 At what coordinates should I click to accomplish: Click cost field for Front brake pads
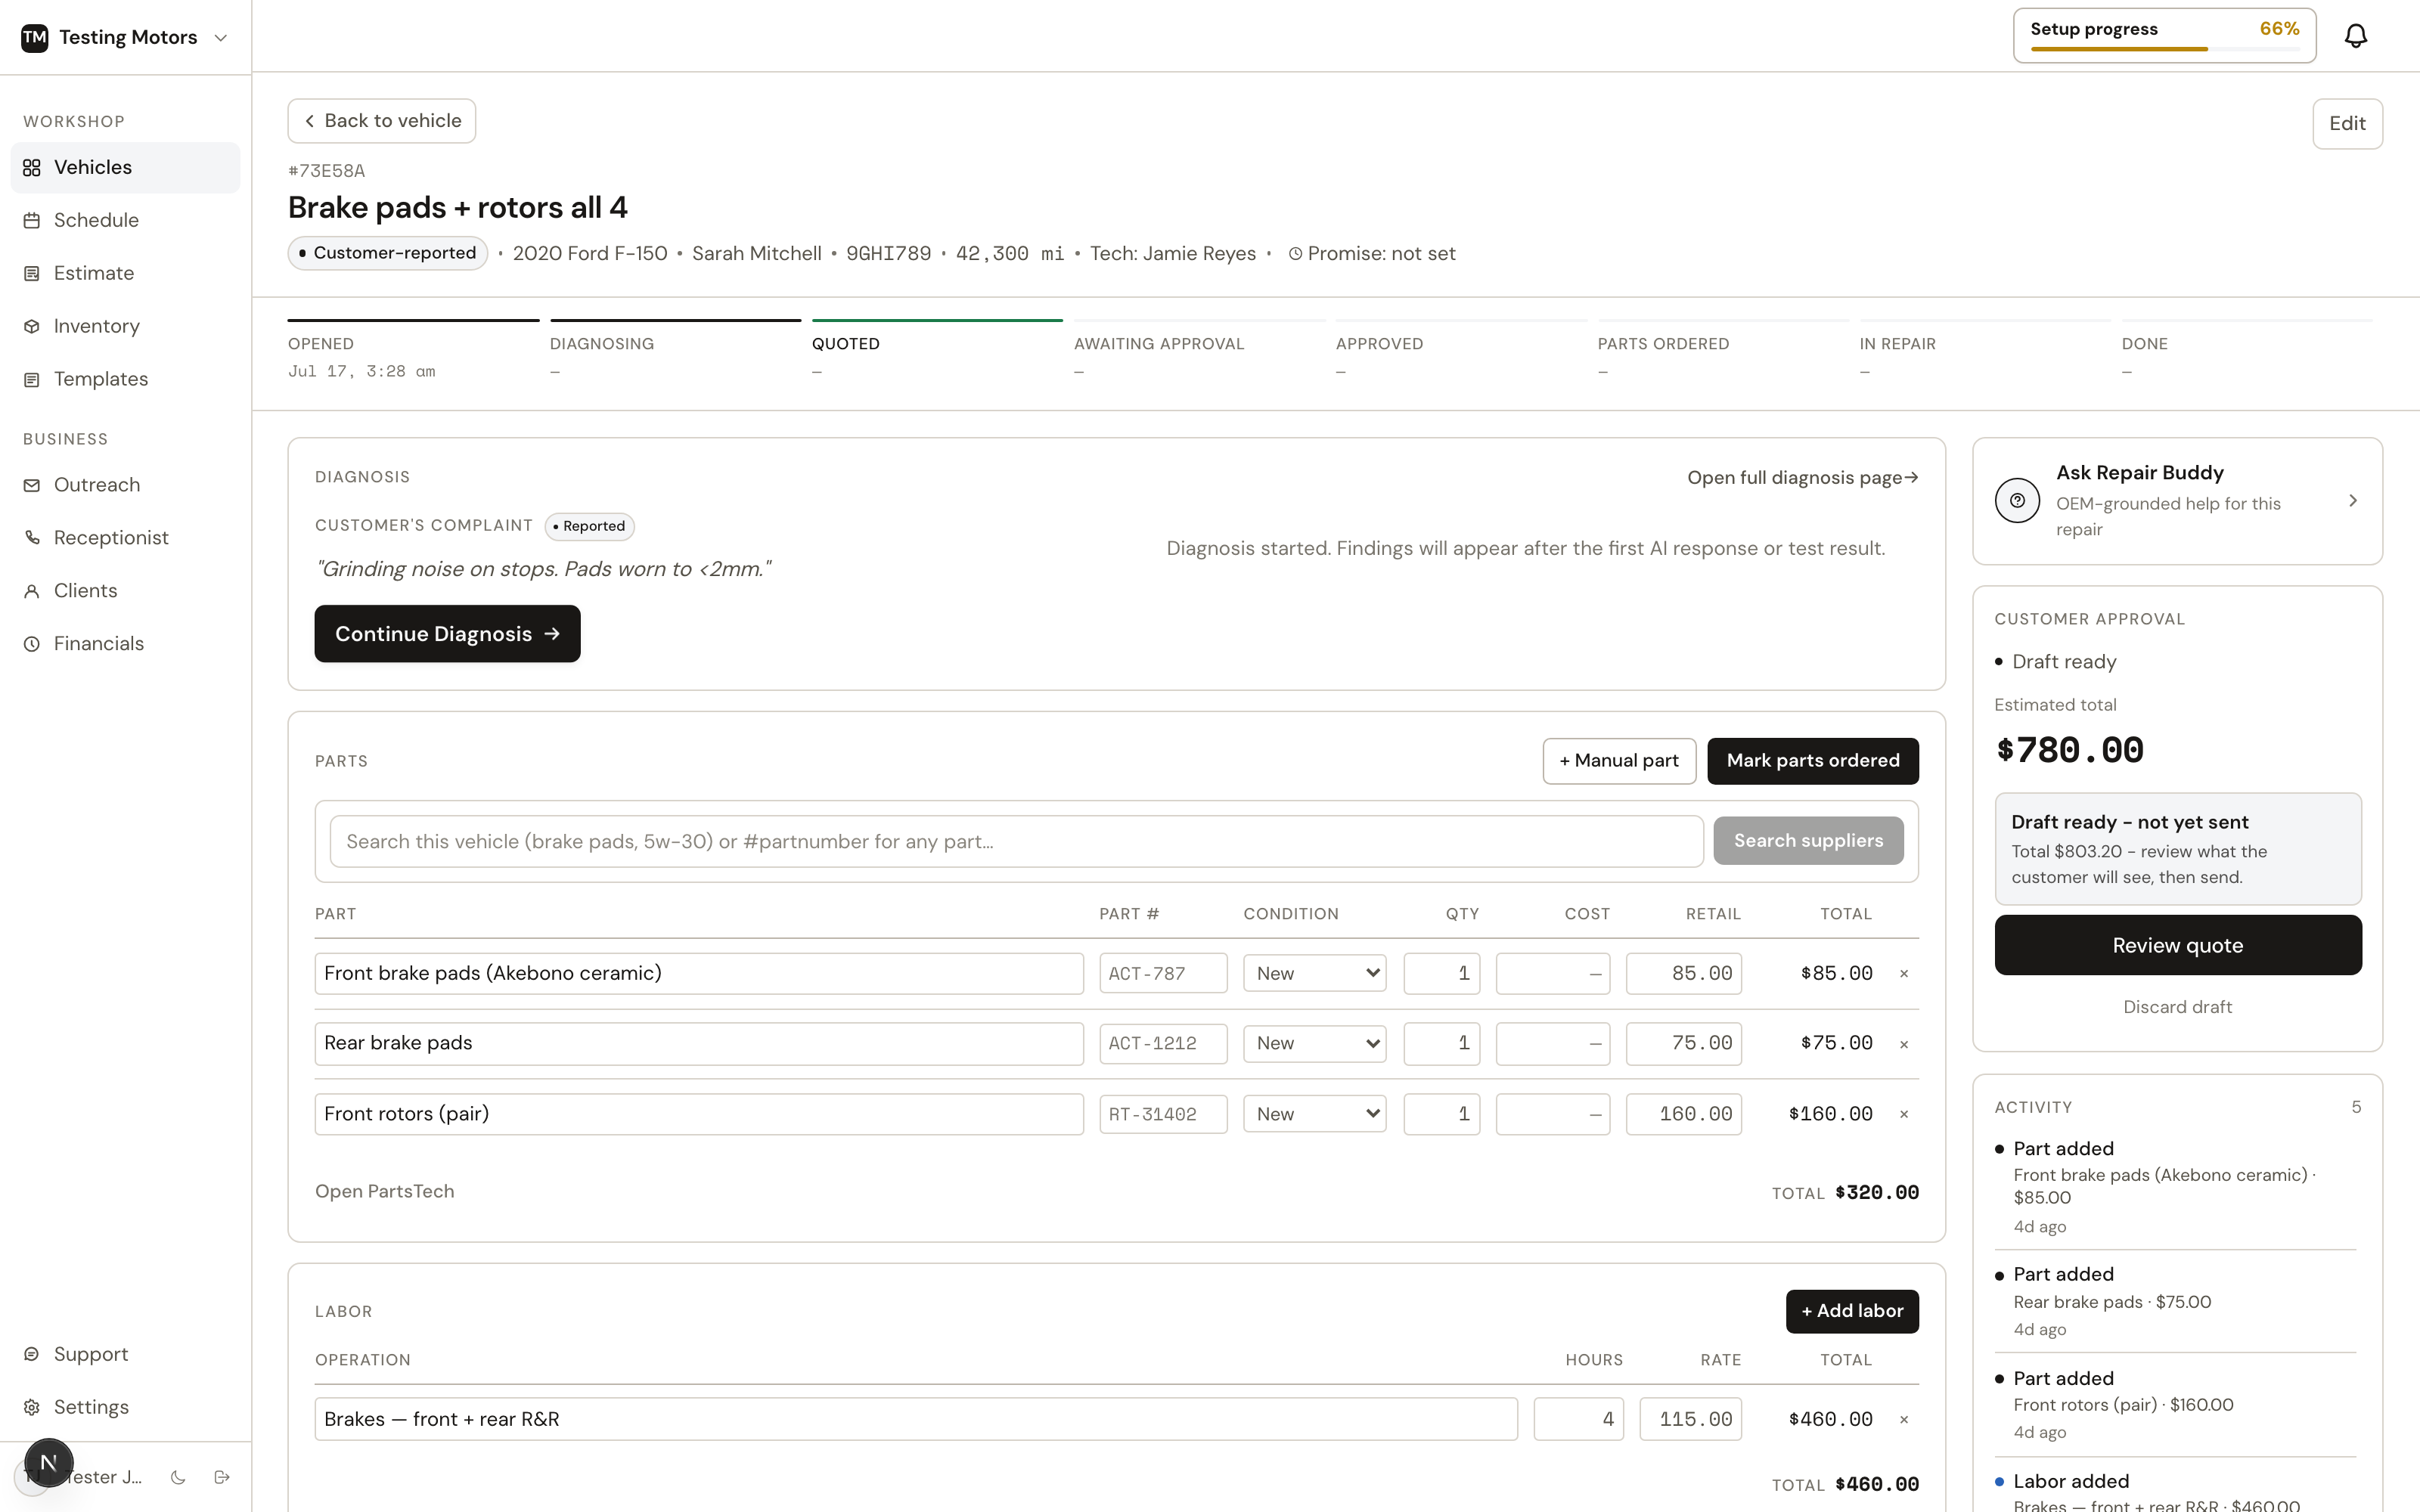point(1553,974)
